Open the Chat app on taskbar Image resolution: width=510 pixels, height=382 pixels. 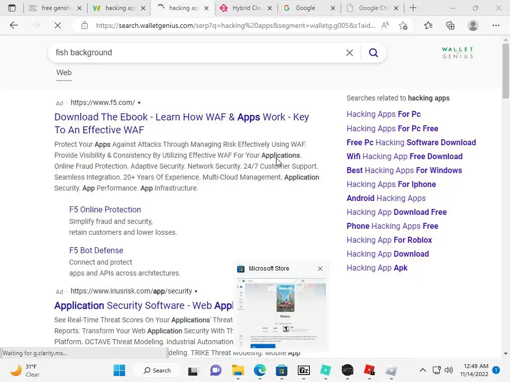click(216, 370)
